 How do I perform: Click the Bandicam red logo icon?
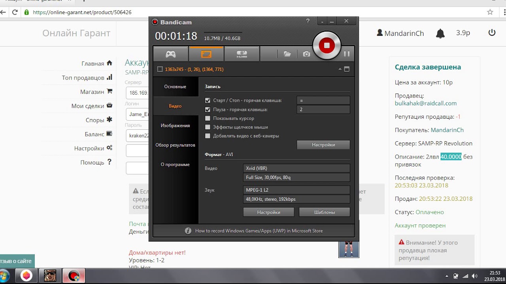[x=155, y=22]
